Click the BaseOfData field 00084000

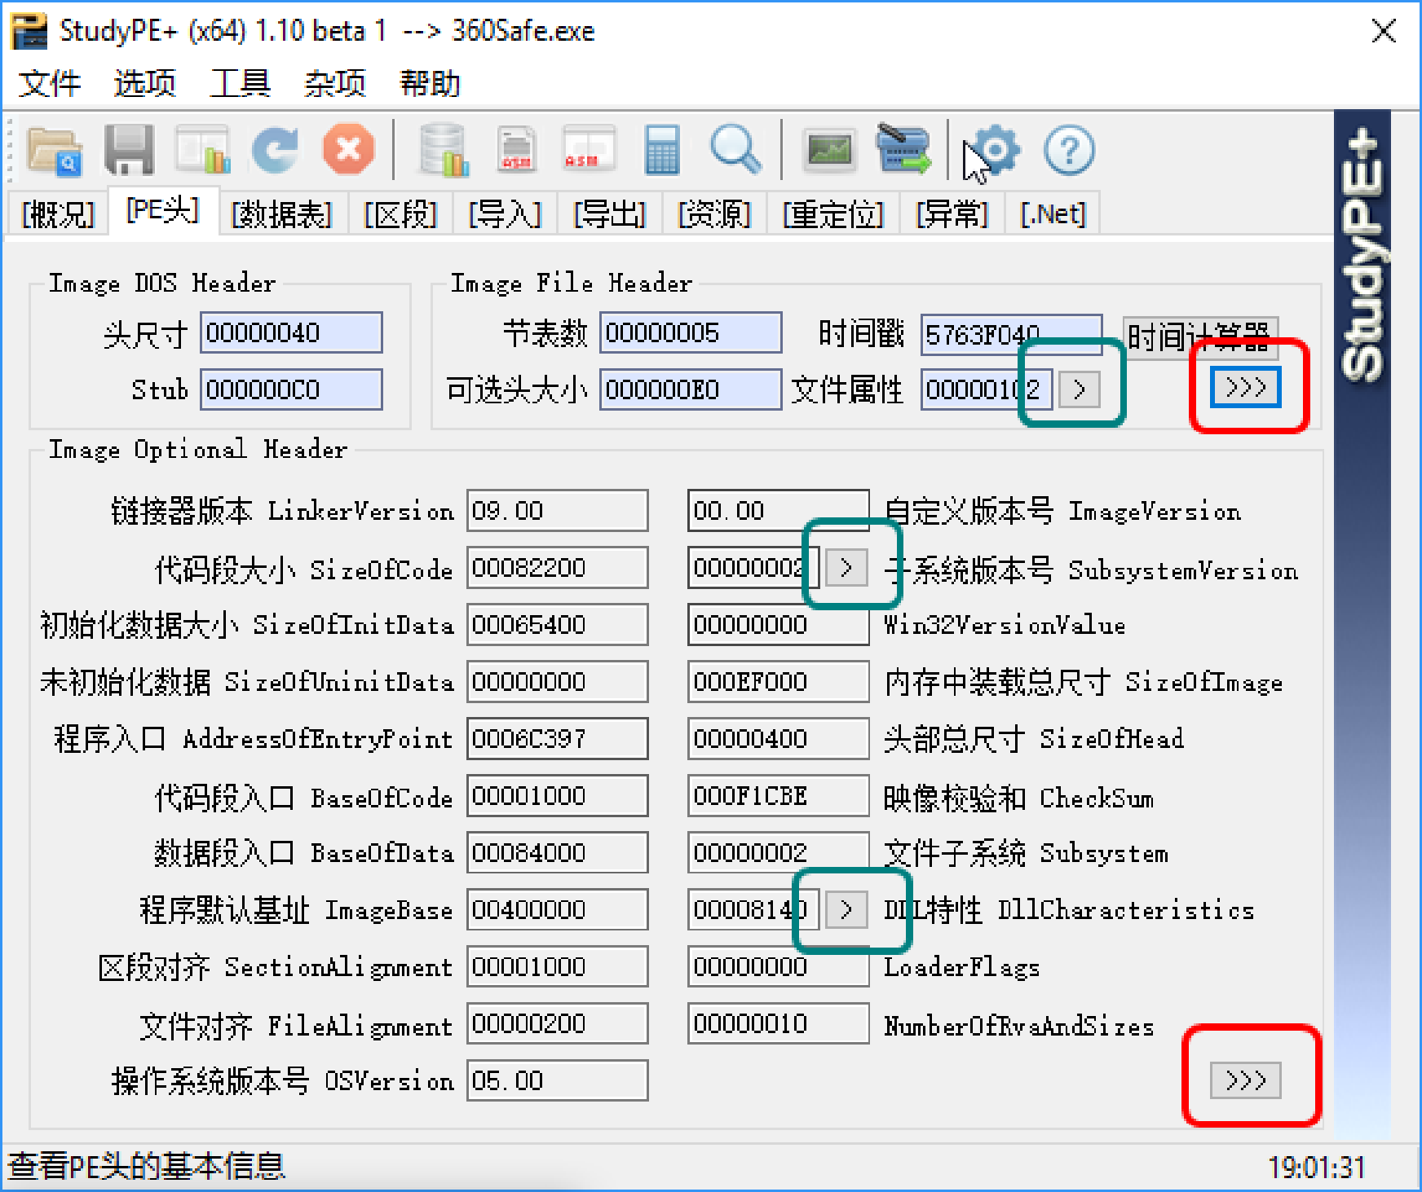pyautogui.click(x=558, y=852)
